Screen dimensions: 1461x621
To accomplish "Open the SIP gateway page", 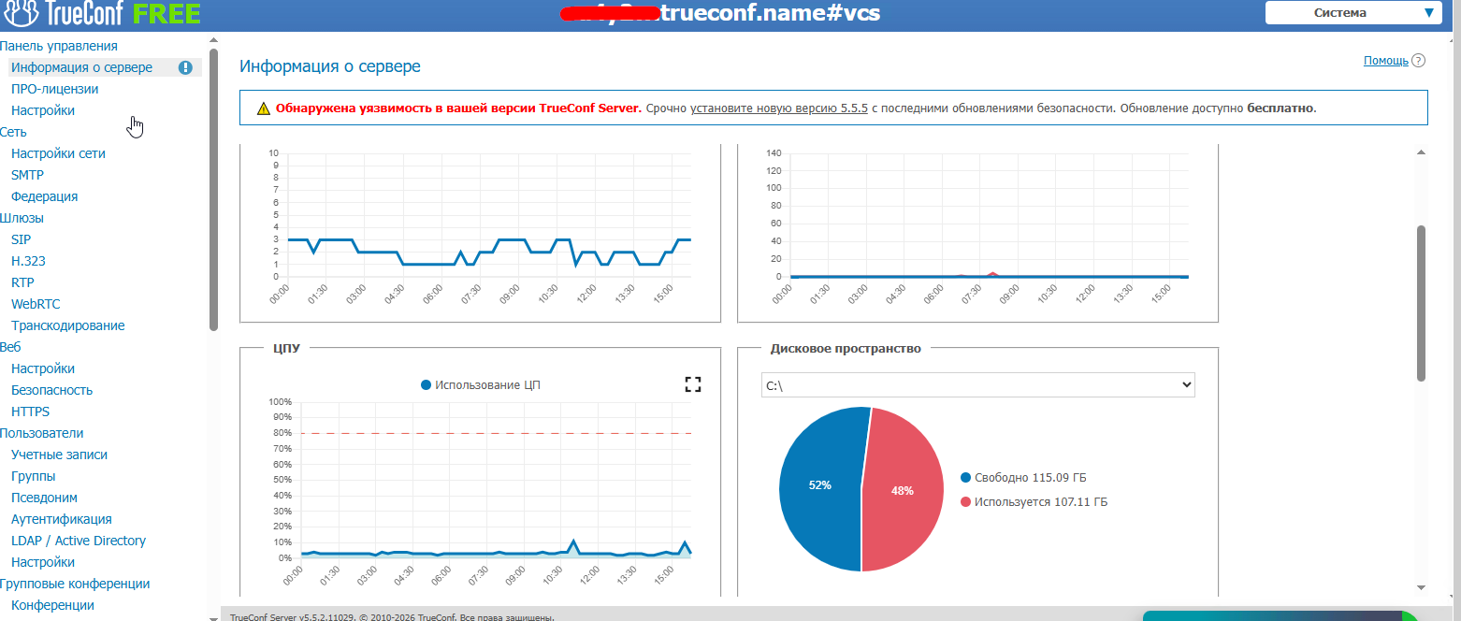I will (x=21, y=239).
